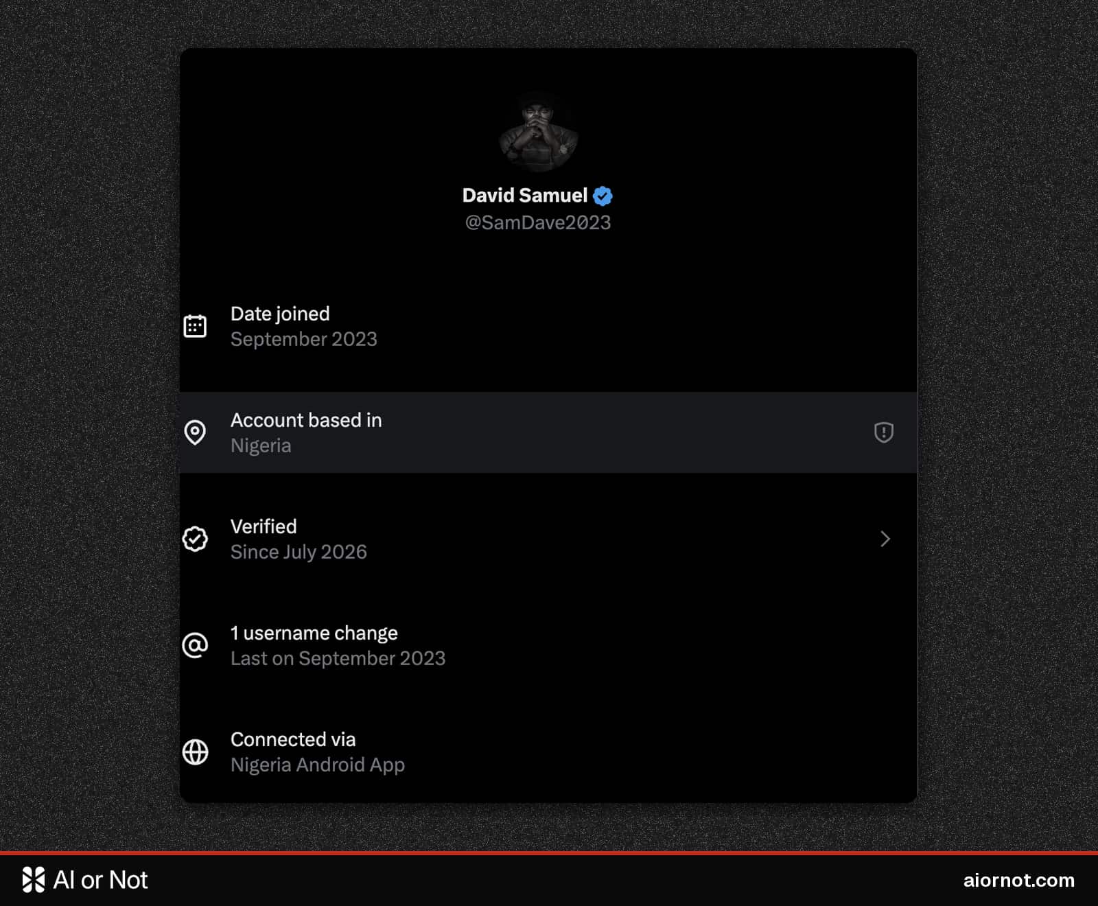Click the blue verified badge next to David Samuel

pyautogui.click(x=603, y=196)
